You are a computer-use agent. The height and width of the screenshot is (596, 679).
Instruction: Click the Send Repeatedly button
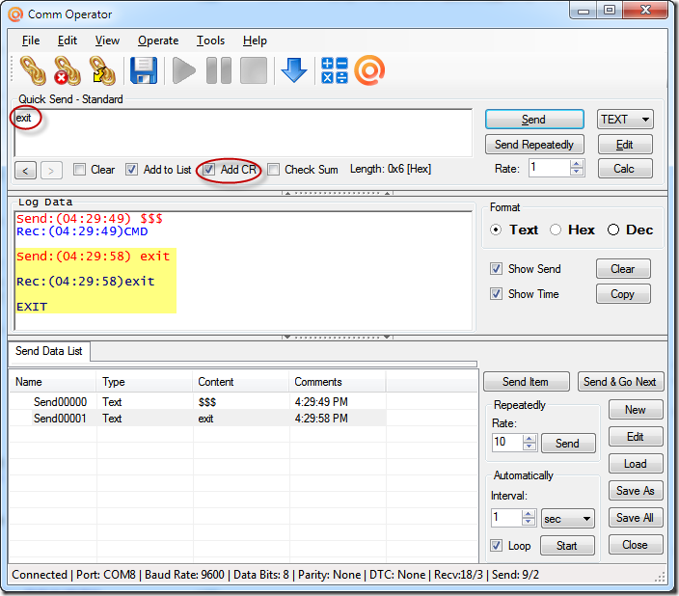534,145
